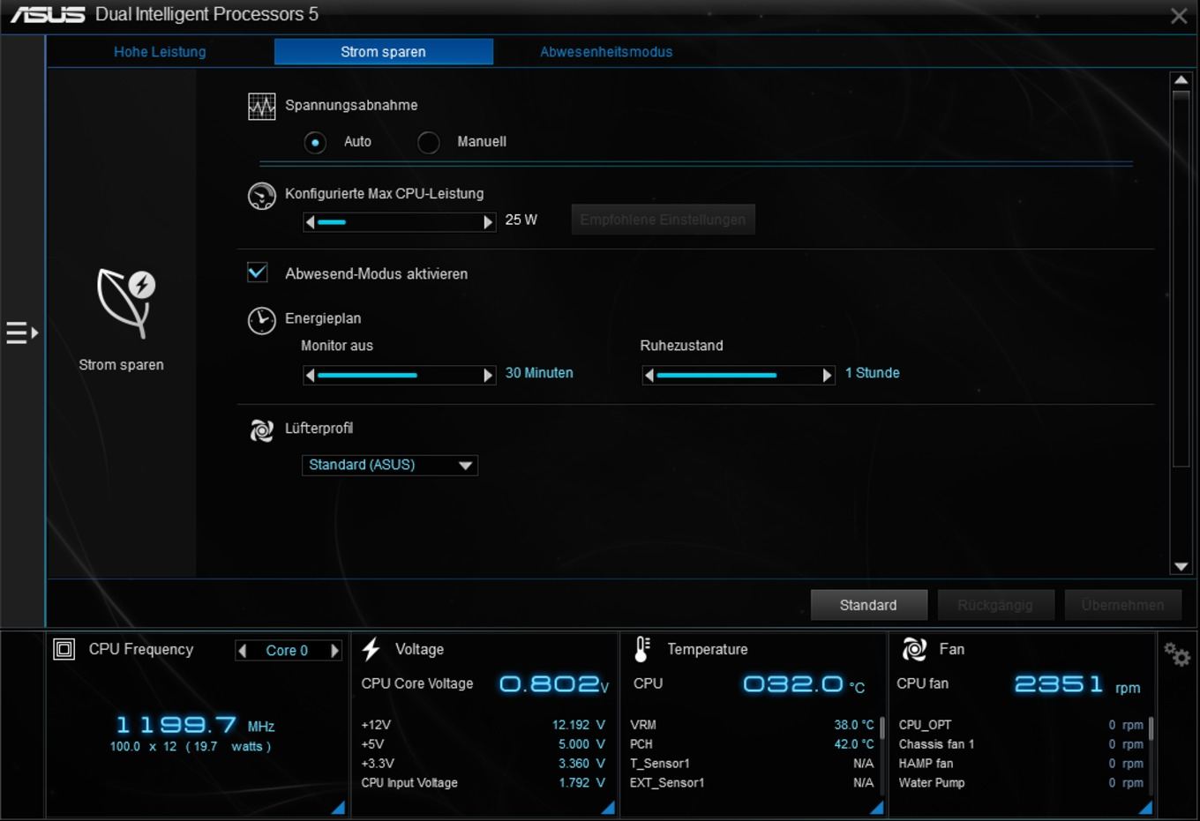Click the Spannungsabnahme waveform icon
Viewport: 1200px width, 821px height.
(261, 107)
